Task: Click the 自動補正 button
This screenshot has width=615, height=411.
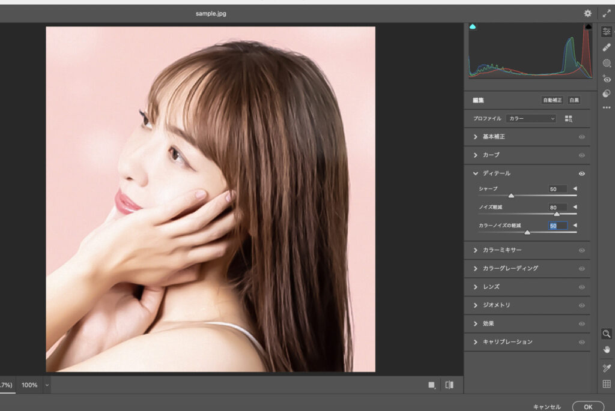Action: 553,100
